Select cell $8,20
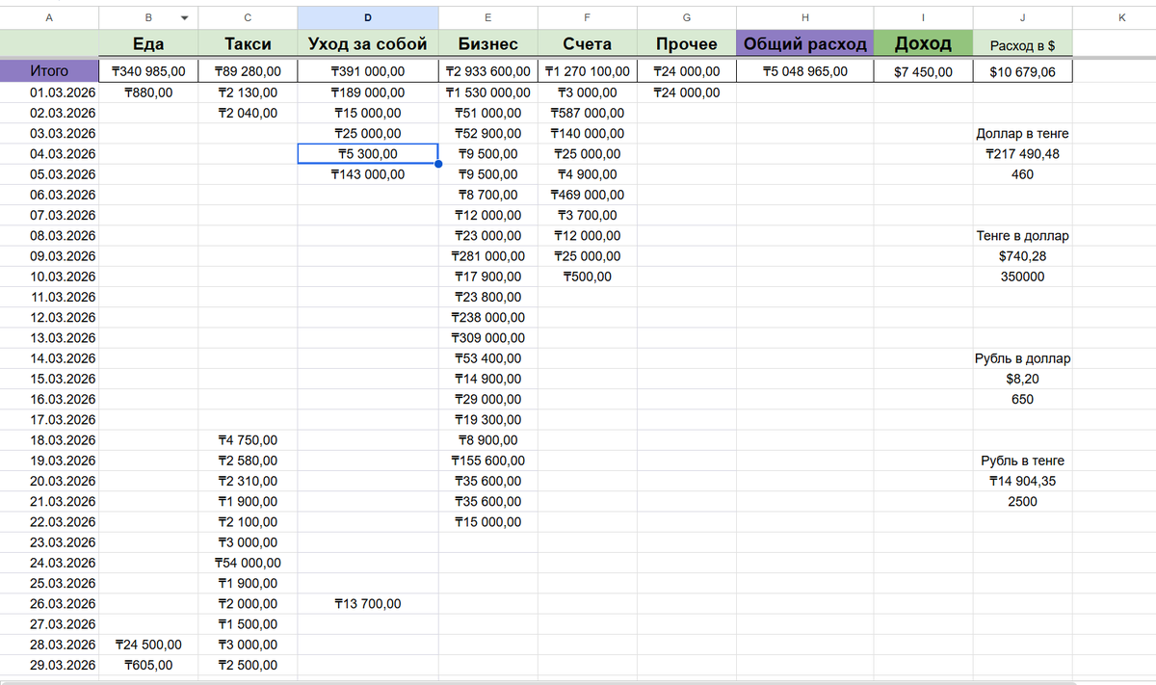 pos(1022,379)
